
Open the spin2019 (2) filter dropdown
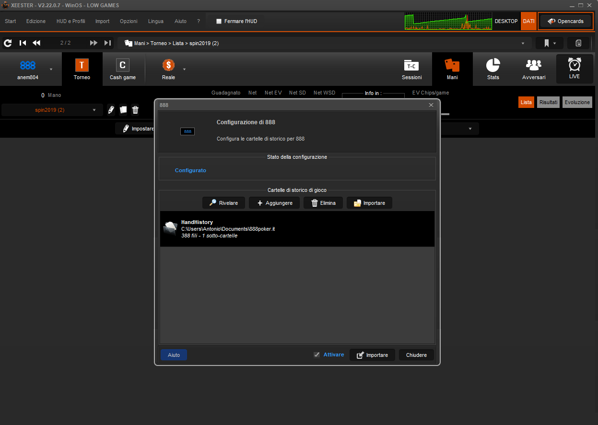tap(52, 110)
